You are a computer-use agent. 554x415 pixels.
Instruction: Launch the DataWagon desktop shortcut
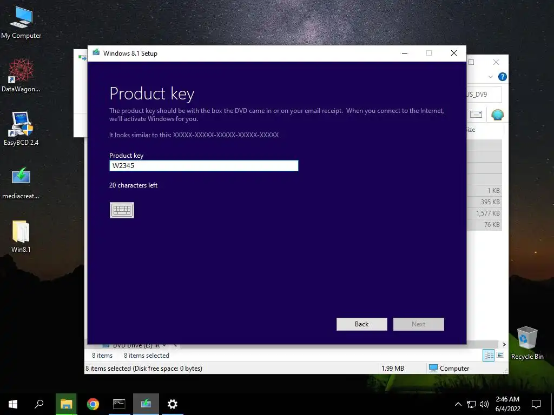click(x=21, y=76)
